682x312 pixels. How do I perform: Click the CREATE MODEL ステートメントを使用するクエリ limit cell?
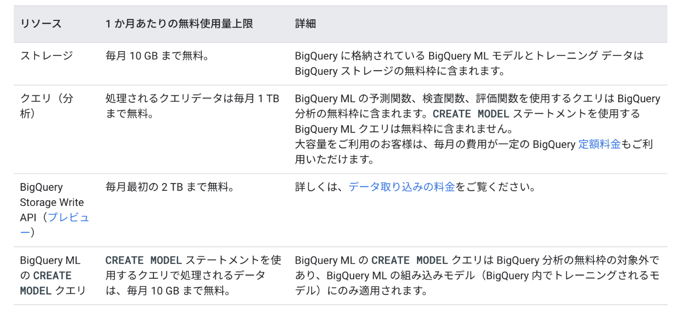pos(193,275)
